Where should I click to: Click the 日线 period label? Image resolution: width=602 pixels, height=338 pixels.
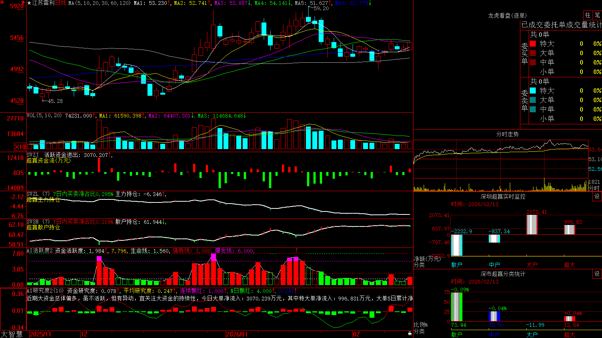61,3
